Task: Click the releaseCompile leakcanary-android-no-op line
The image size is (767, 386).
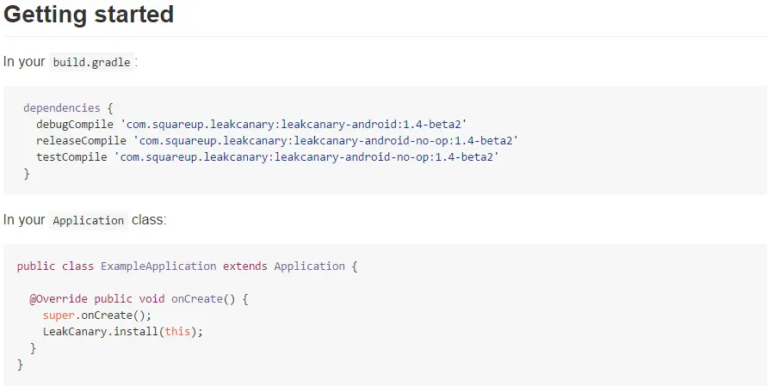Action: [277, 141]
